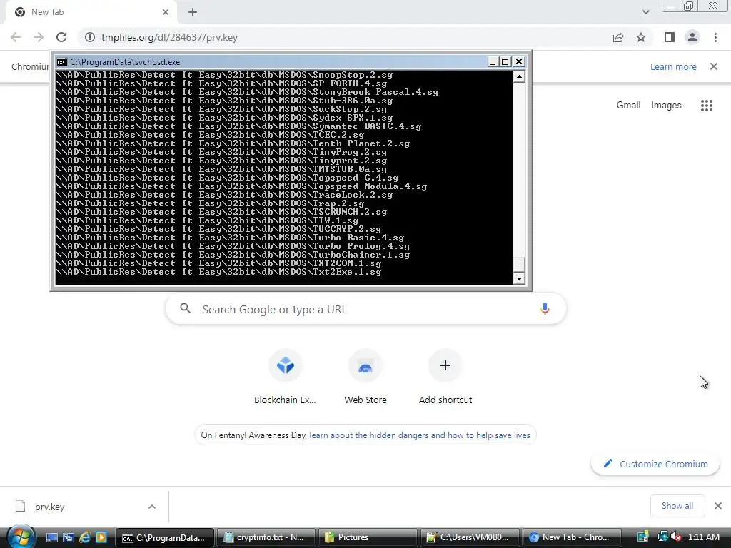
Task: Open Gmail link
Action: click(628, 106)
